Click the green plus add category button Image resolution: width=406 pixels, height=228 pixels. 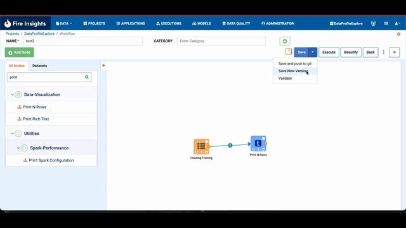[x=285, y=41]
